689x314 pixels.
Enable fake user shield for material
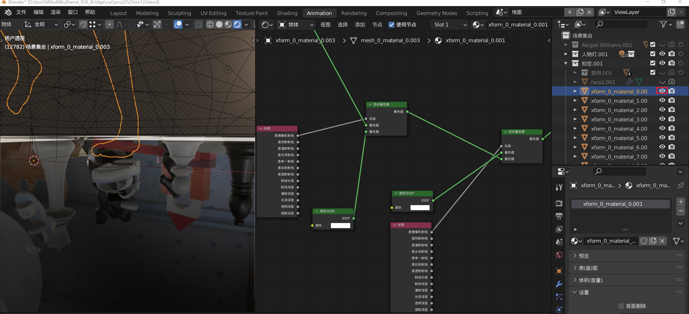coord(644,241)
